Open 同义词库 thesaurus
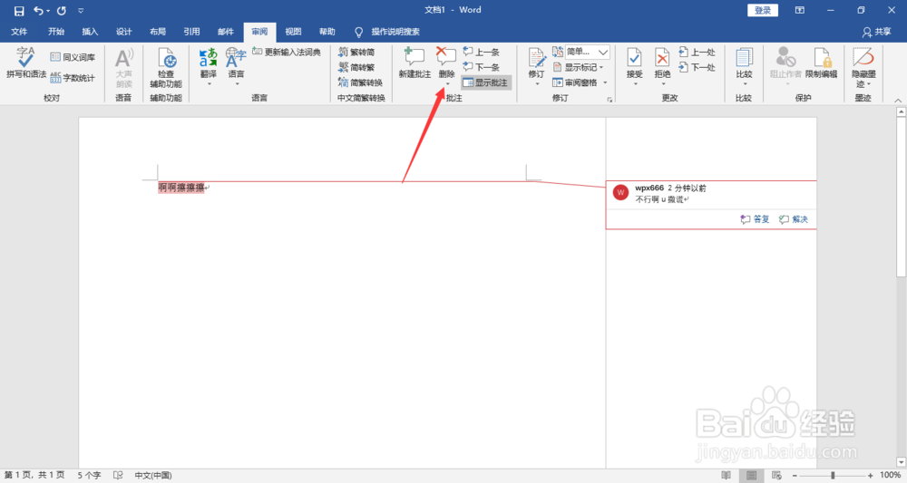This screenshot has width=907, height=483. [x=73, y=56]
